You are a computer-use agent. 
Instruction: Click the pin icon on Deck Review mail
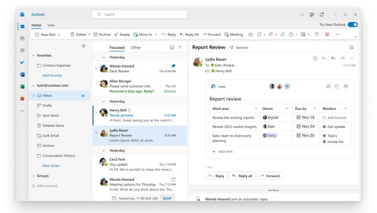point(173,66)
